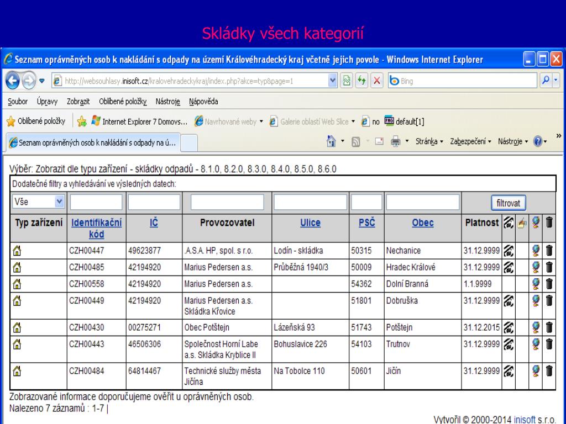Click the Print printer icon
The width and height of the screenshot is (566, 424).
[396, 141]
